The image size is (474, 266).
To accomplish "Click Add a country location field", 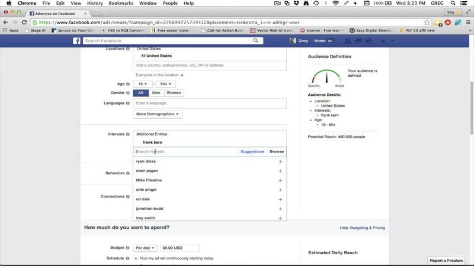I will tap(210, 65).
